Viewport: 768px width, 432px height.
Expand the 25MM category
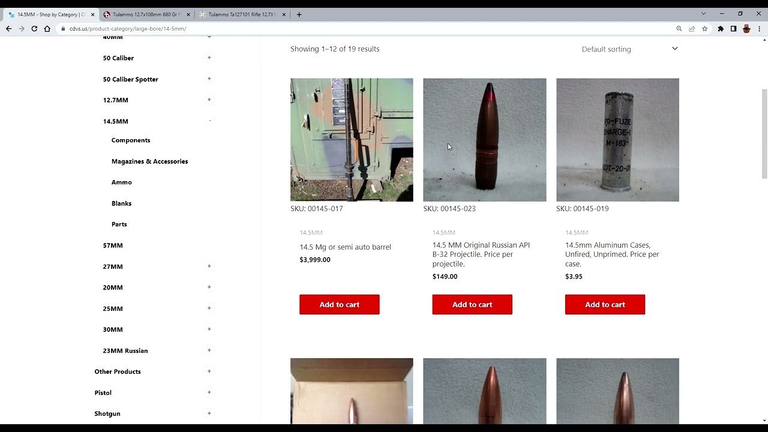coord(209,308)
